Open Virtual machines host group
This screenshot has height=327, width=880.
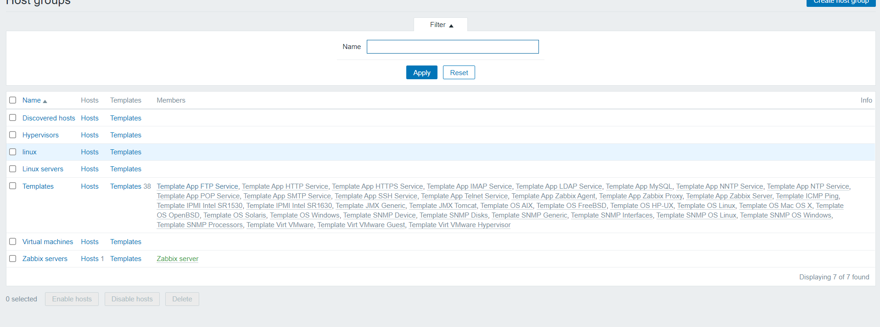[48, 242]
